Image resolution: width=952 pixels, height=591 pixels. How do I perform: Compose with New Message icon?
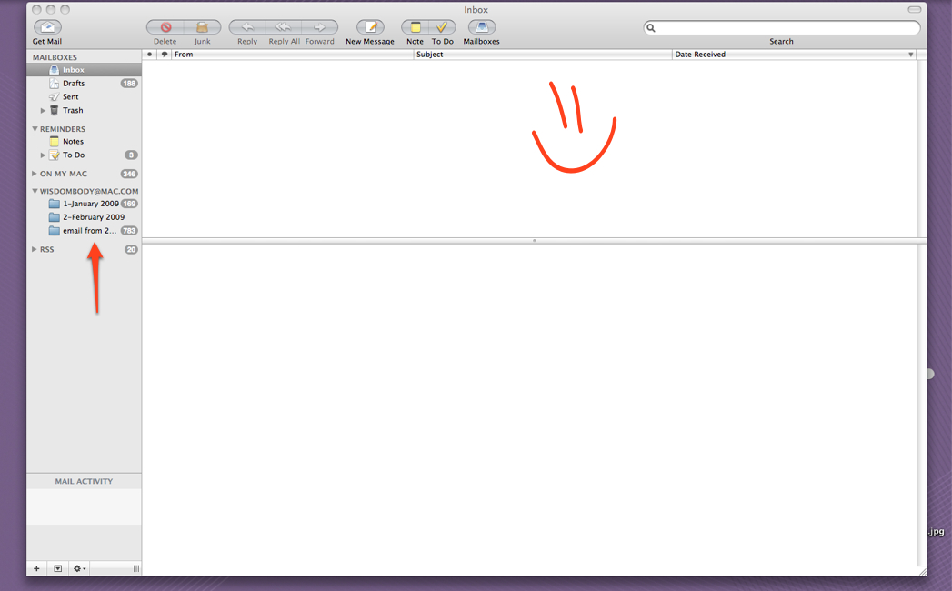tap(370, 28)
